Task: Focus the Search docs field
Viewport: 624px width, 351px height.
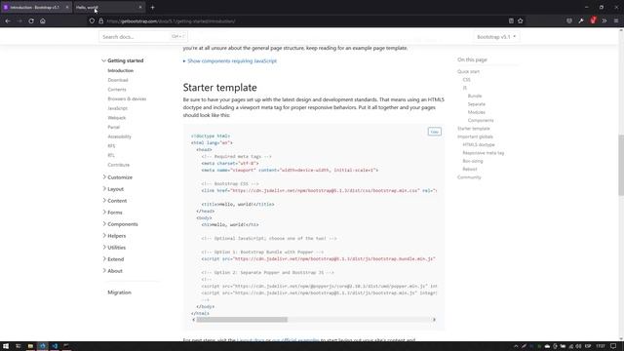Action: pyautogui.click(x=142, y=37)
